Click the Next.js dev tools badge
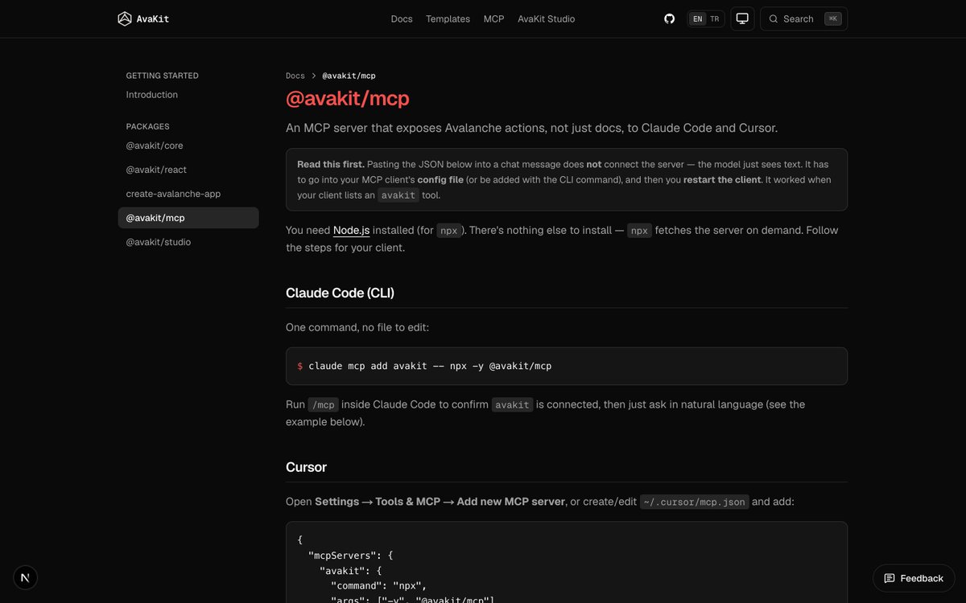Screen dimensions: 966x603 tap(25, 577)
